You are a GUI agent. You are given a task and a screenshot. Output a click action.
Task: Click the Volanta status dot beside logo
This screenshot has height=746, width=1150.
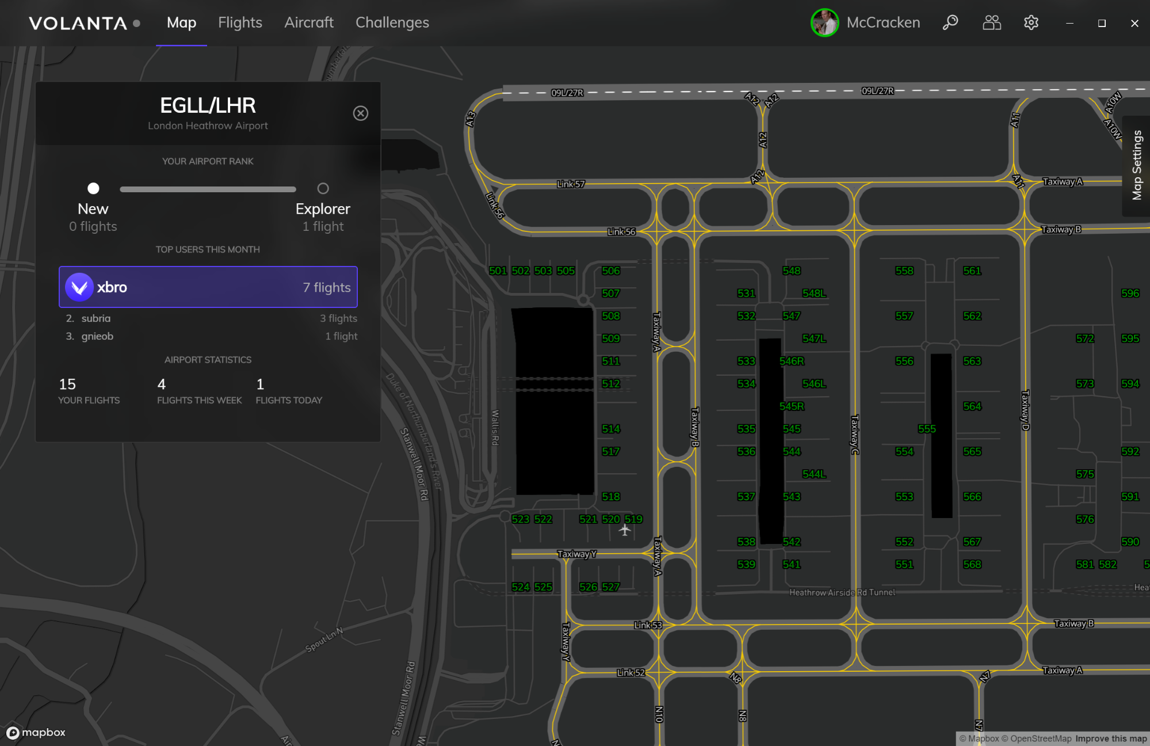136,24
